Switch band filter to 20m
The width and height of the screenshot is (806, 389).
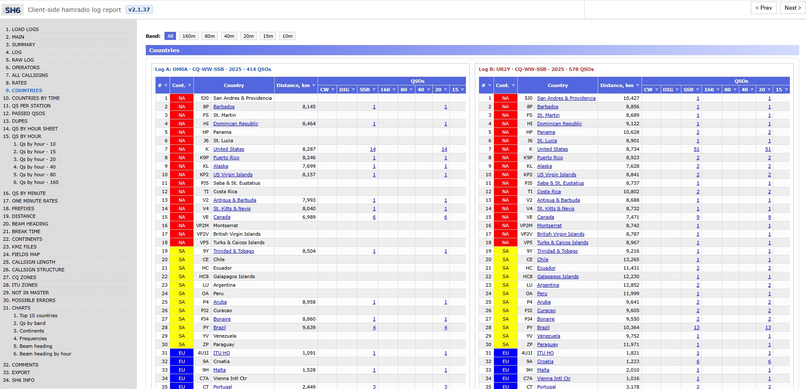click(x=248, y=36)
